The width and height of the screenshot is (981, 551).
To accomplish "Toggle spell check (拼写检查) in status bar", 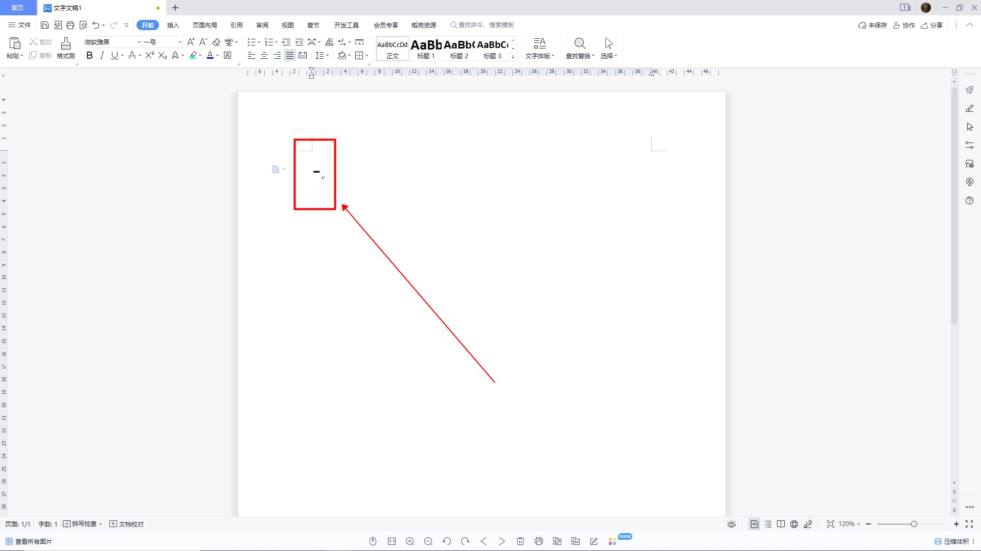I will point(82,524).
